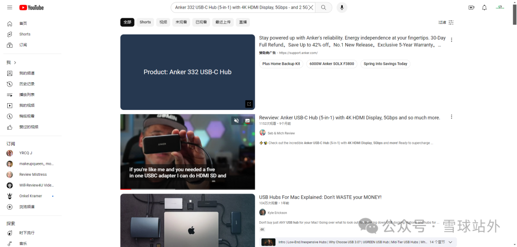Open the hamburger guide menu
The image size is (517, 247).
[10, 8]
